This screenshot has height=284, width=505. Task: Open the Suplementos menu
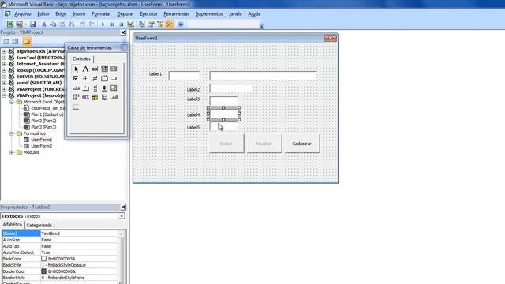pyautogui.click(x=209, y=14)
